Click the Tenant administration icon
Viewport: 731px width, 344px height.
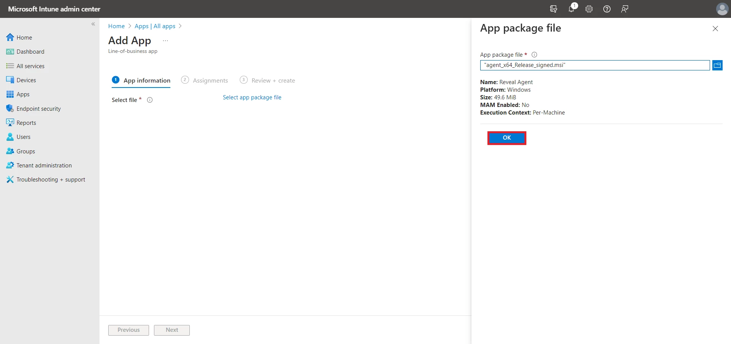[x=10, y=165]
